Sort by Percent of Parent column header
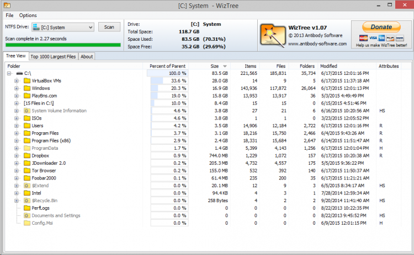This screenshot has width=414, height=255. pos(167,66)
